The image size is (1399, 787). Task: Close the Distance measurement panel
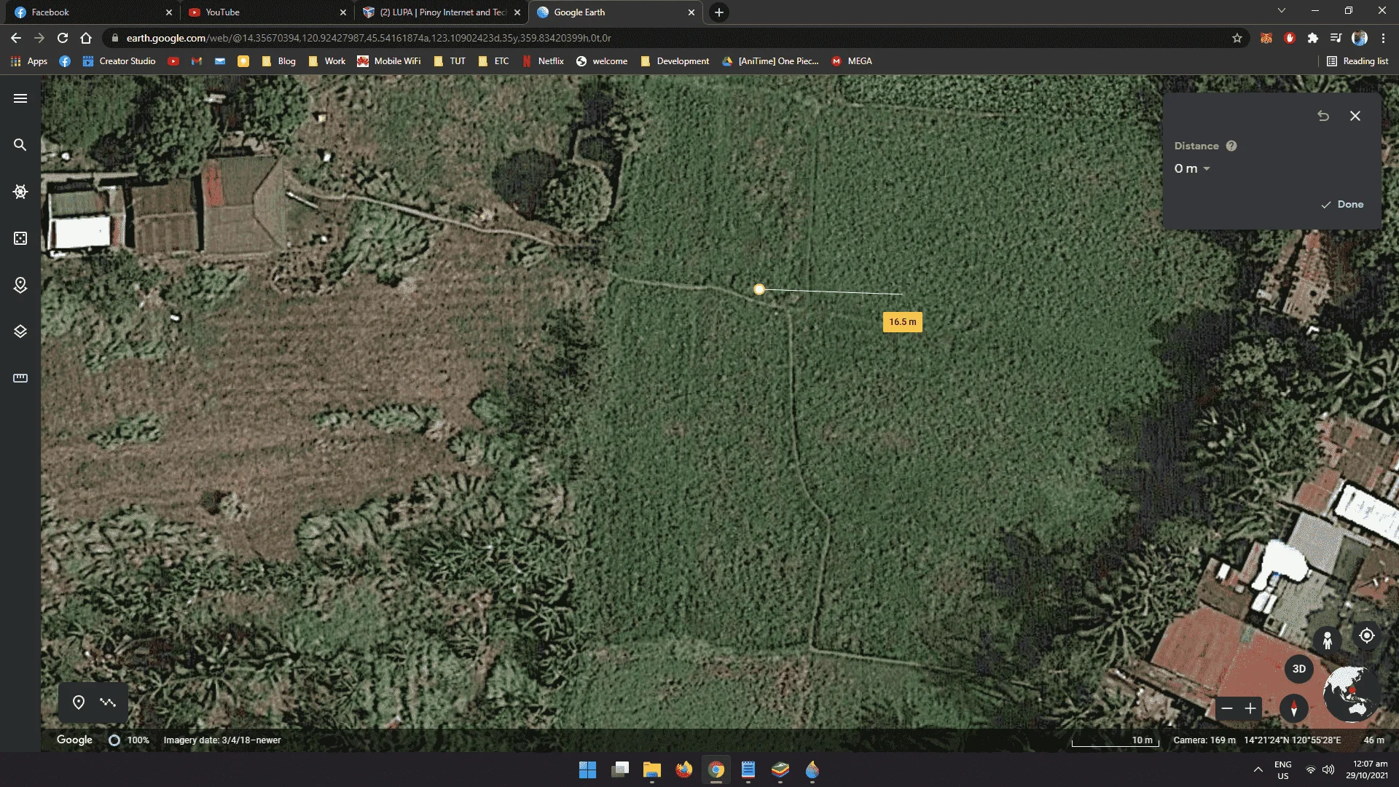point(1355,116)
